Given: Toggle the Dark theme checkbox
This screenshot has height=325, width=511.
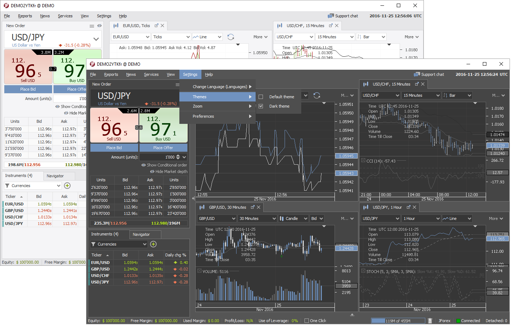Looking at the screenshot, I should [261, 106].
